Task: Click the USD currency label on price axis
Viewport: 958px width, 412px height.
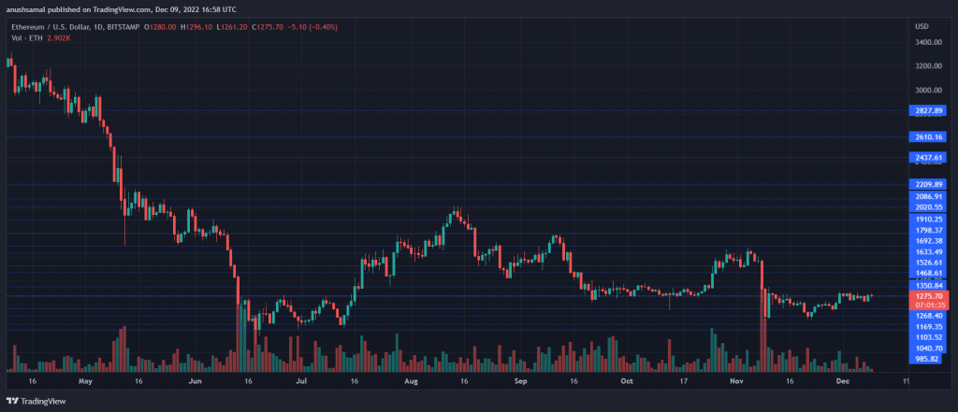Action: click(922, 25)
